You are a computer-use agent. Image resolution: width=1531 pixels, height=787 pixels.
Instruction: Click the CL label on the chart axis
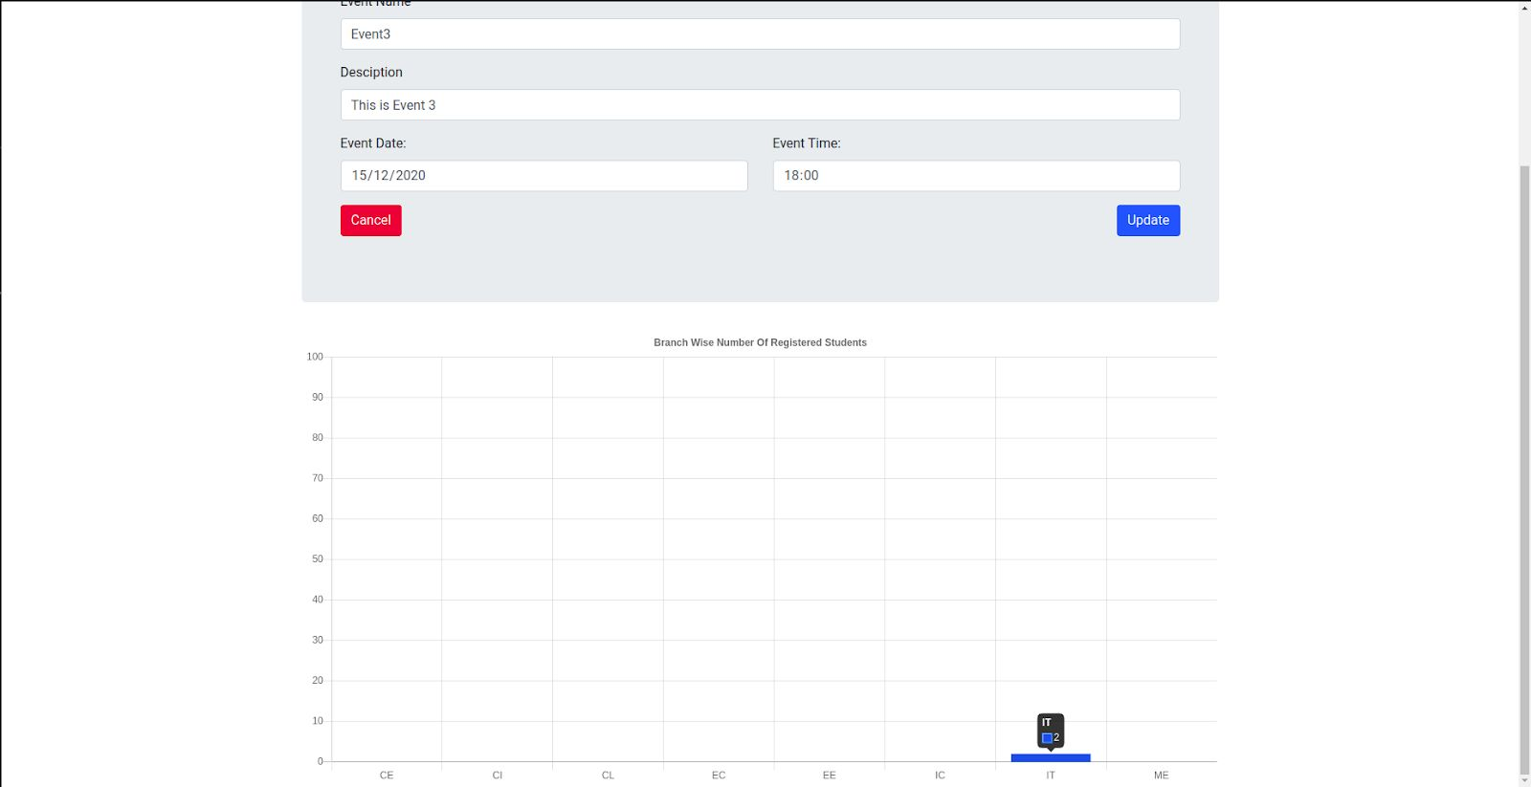tap(608, 776)
